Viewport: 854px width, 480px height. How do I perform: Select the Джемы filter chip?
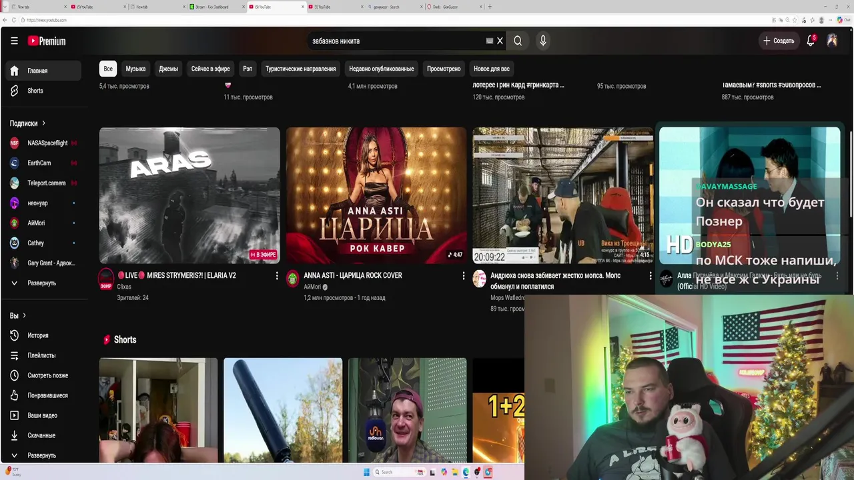pos(168,69)
